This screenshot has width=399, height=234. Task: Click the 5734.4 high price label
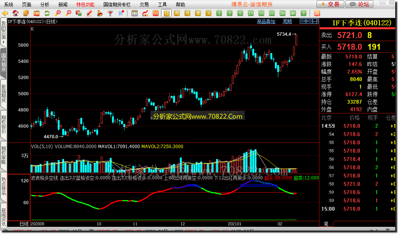click(x=284, y=34)
